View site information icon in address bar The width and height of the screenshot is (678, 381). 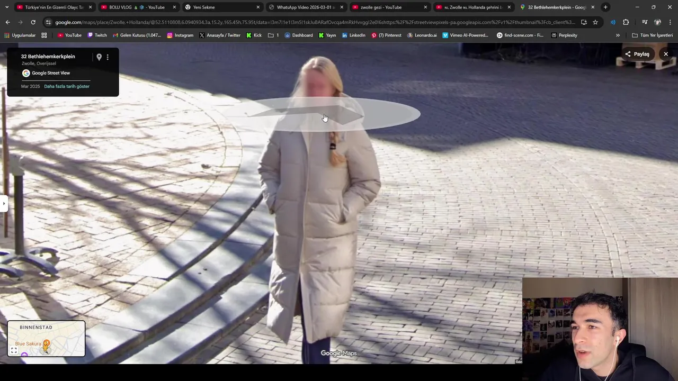[48, 22]
